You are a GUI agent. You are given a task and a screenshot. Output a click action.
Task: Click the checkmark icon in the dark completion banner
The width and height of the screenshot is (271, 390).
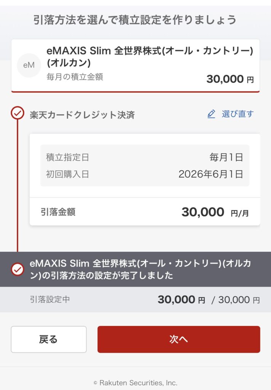pos(18,269)
